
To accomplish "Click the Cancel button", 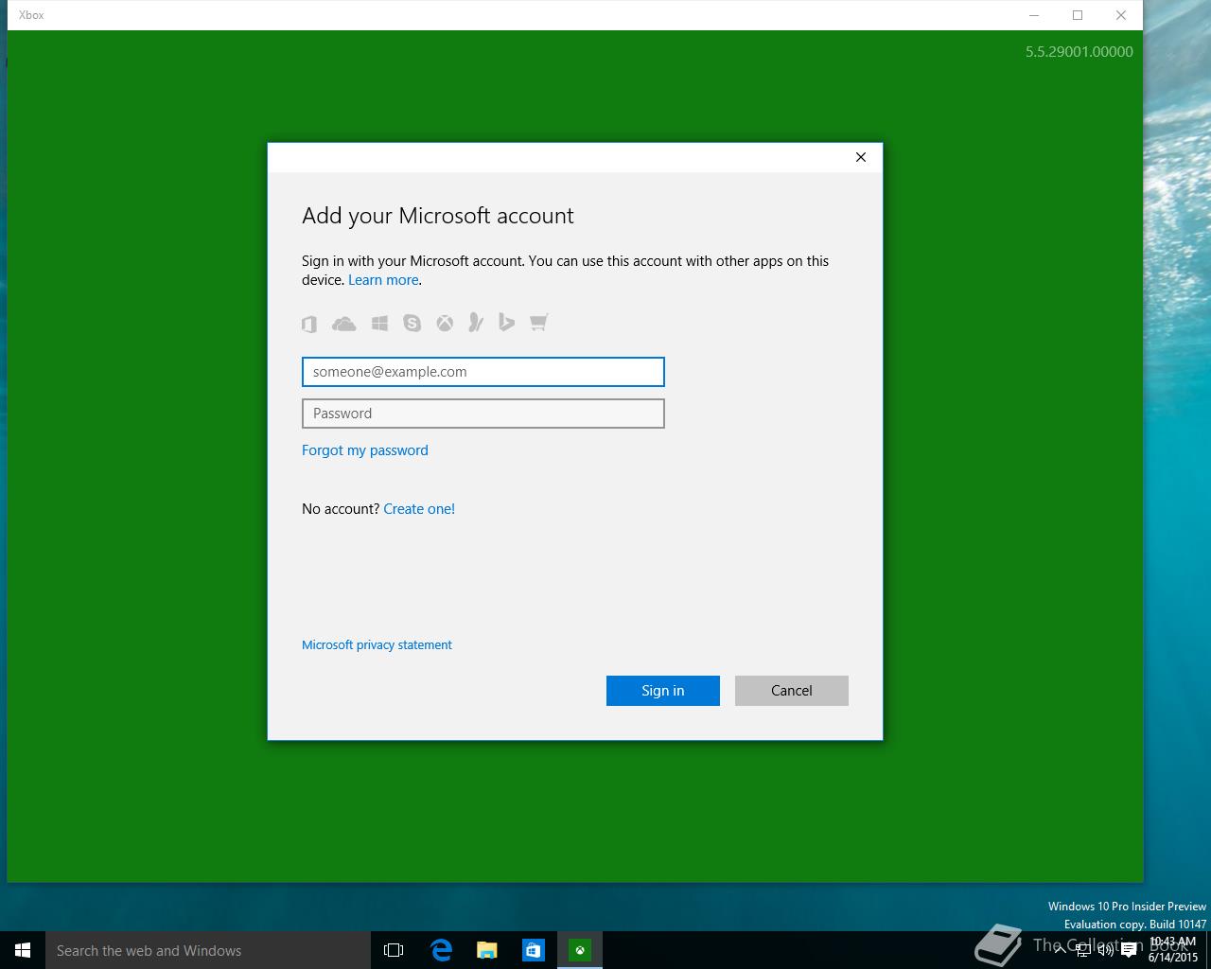I will (x=792, y=691).
